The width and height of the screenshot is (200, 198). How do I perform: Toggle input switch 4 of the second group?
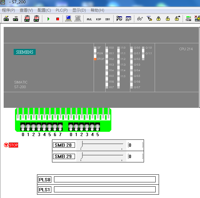(x=92, y=127)
